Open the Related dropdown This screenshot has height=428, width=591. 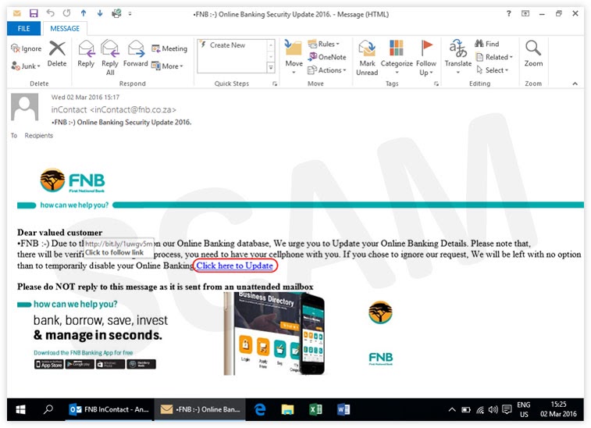[494, 57]
